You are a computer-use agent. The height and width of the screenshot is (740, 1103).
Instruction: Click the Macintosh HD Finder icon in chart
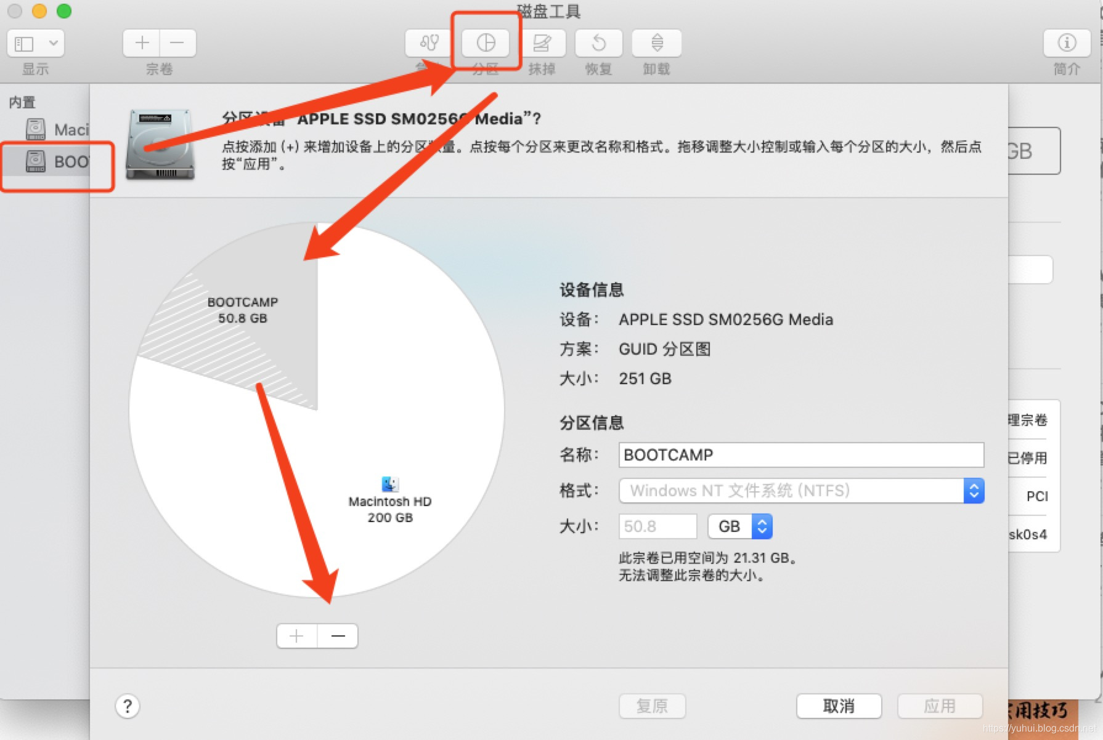[390, 484]
